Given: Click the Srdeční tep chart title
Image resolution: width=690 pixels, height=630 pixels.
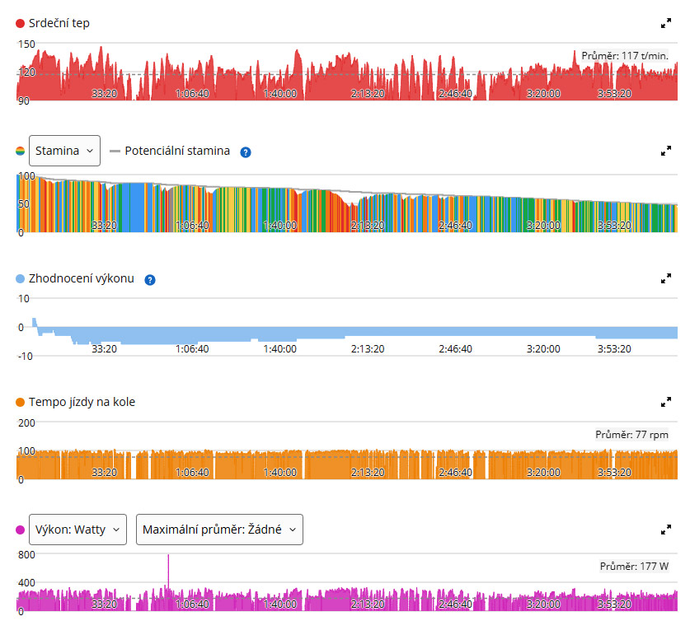Looking at the screenshot, I should (59, 23).
